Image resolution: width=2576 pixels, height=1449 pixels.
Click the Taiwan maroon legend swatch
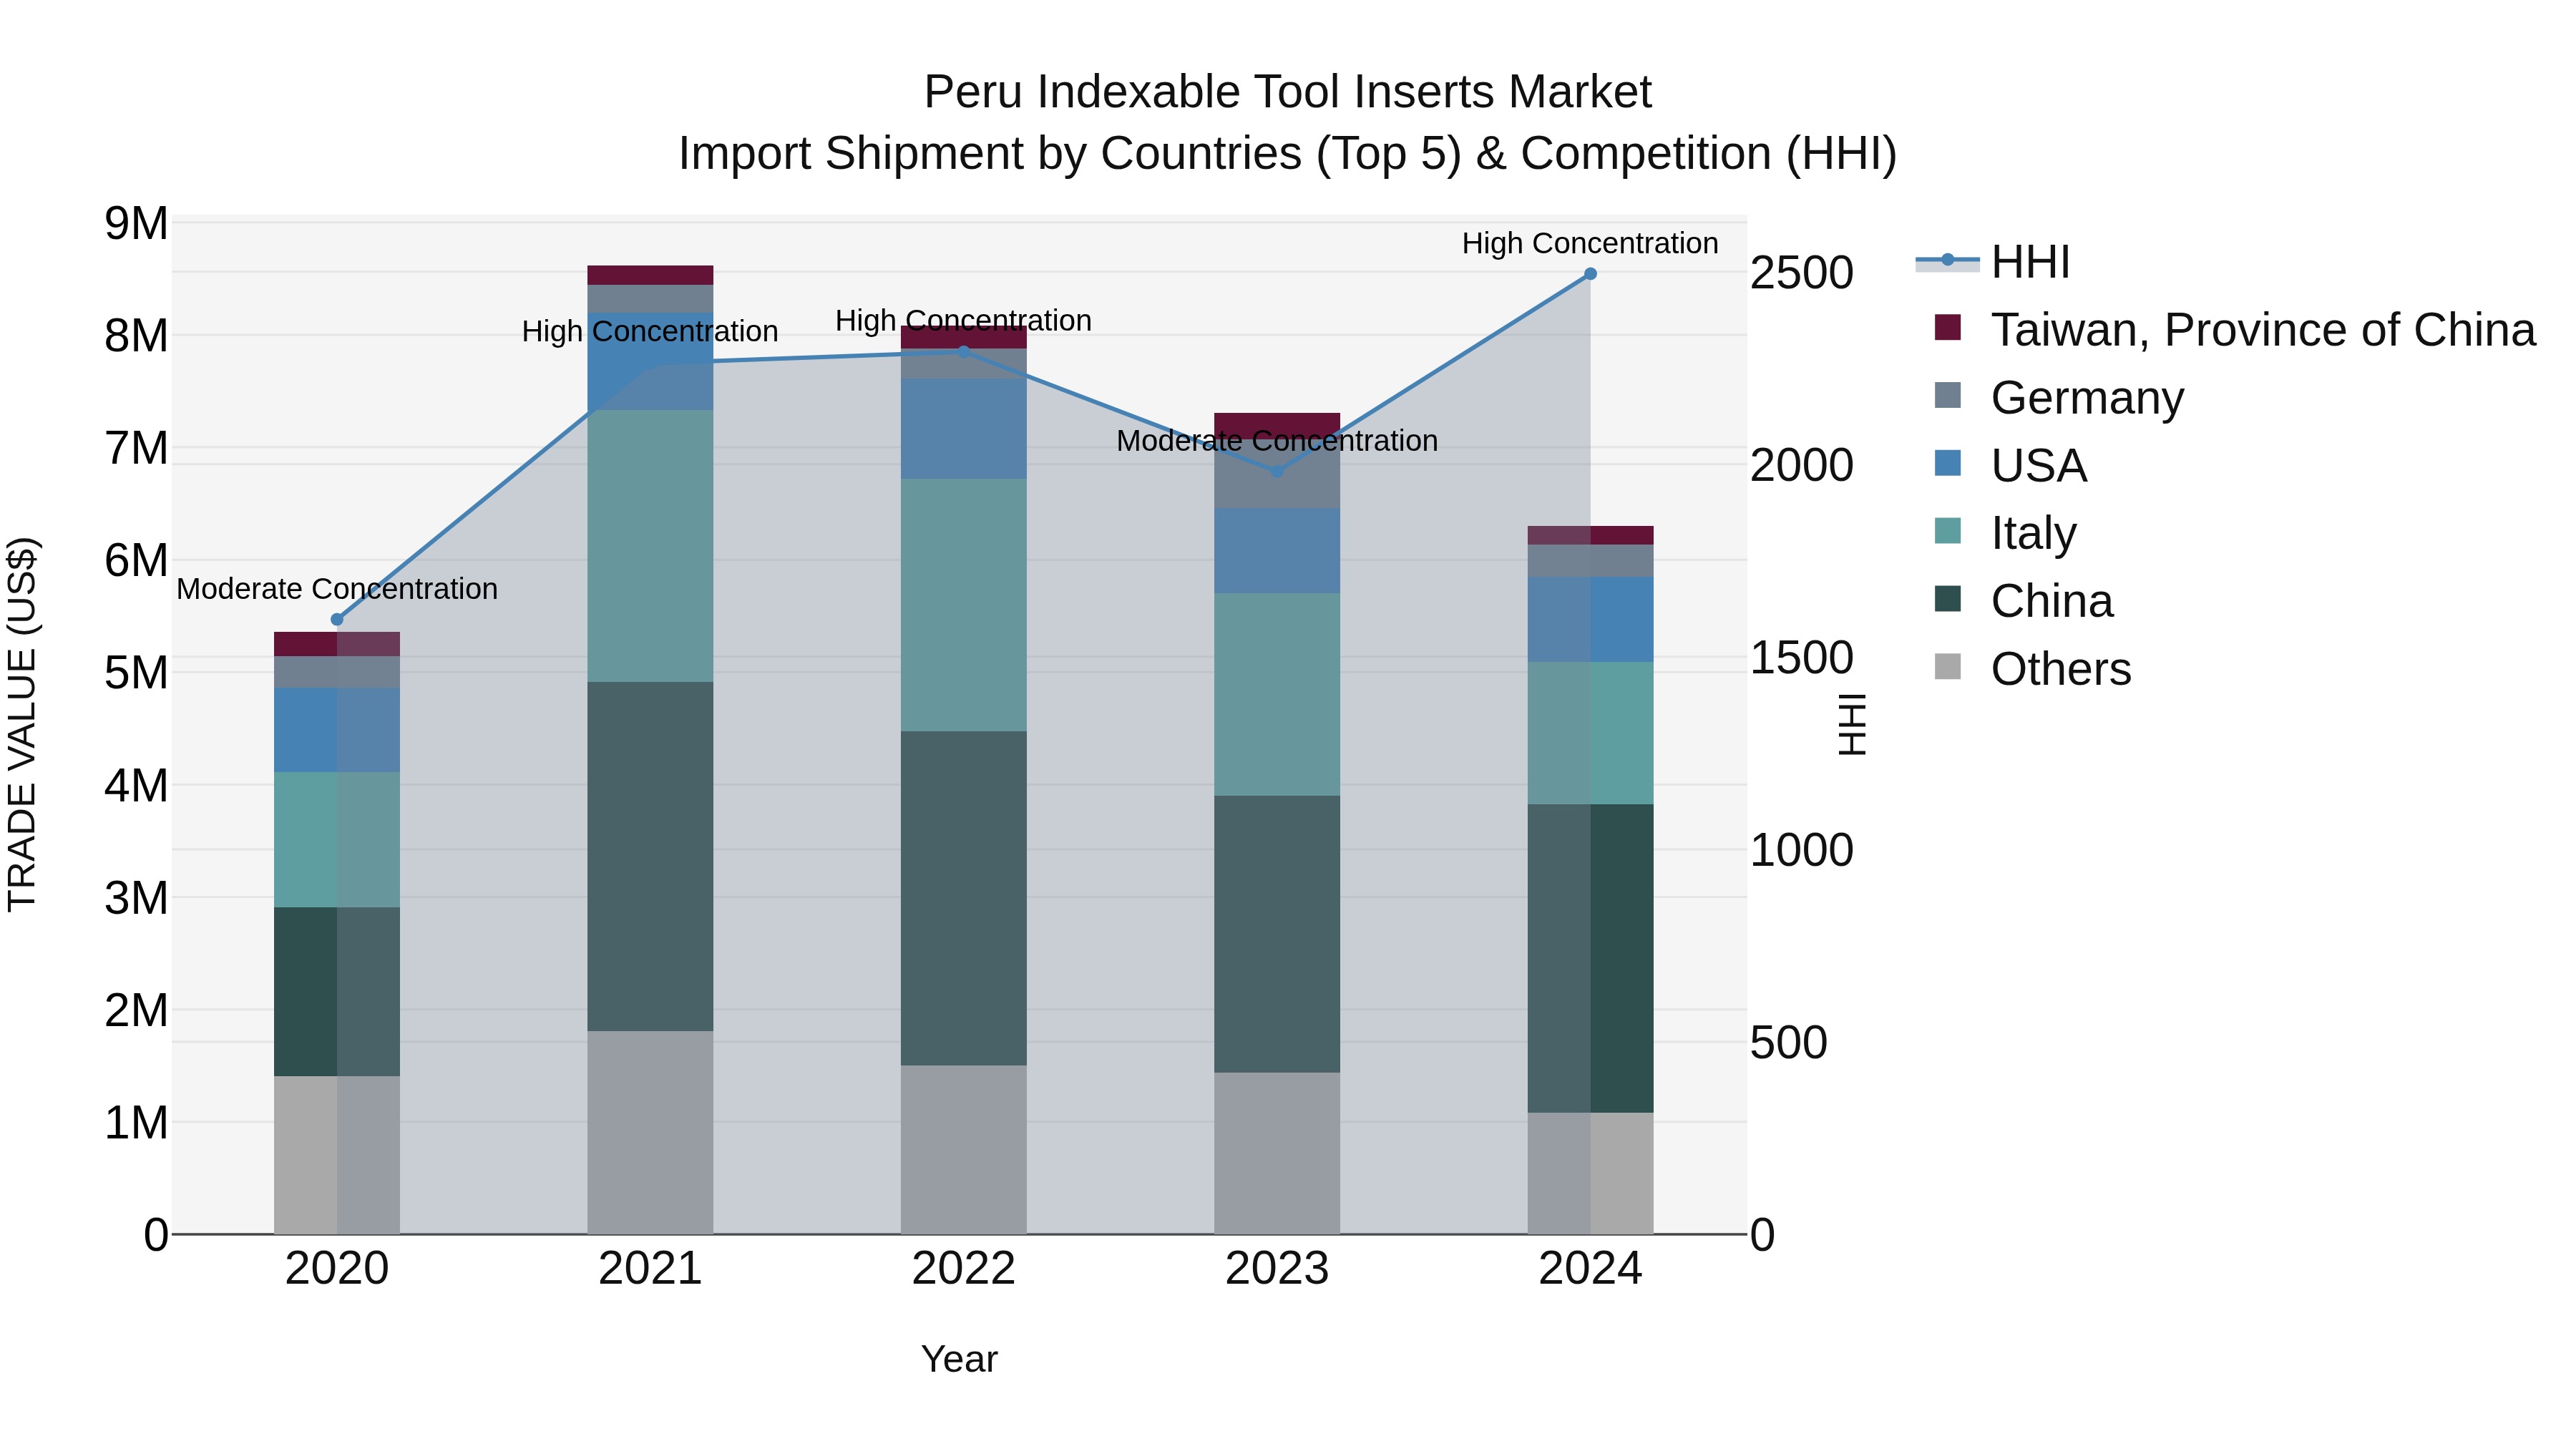(1947, 327)
